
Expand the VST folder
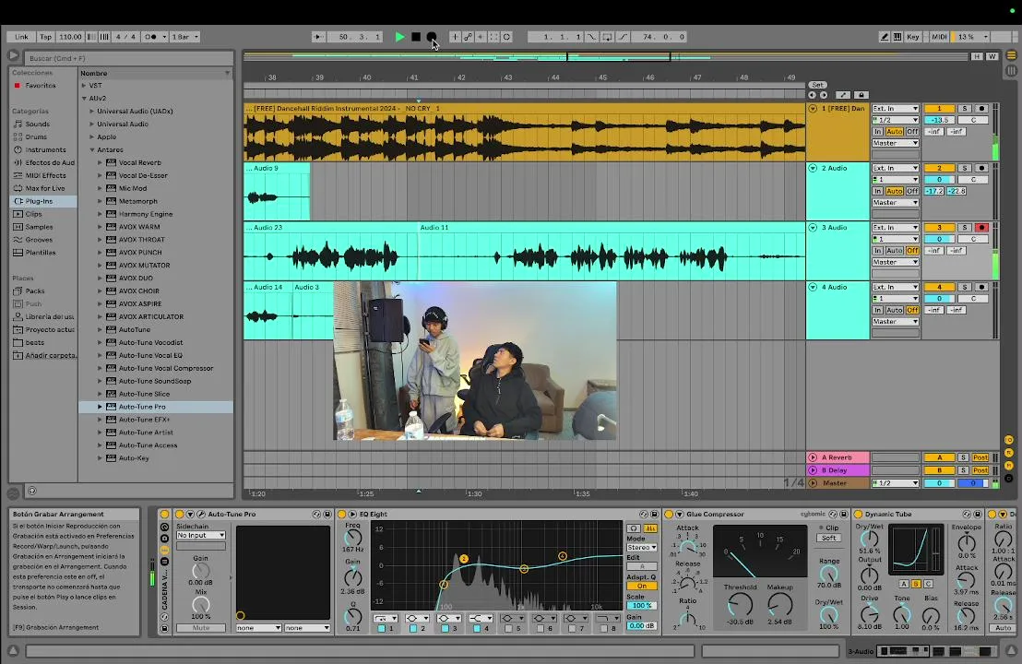click(83, 86)
